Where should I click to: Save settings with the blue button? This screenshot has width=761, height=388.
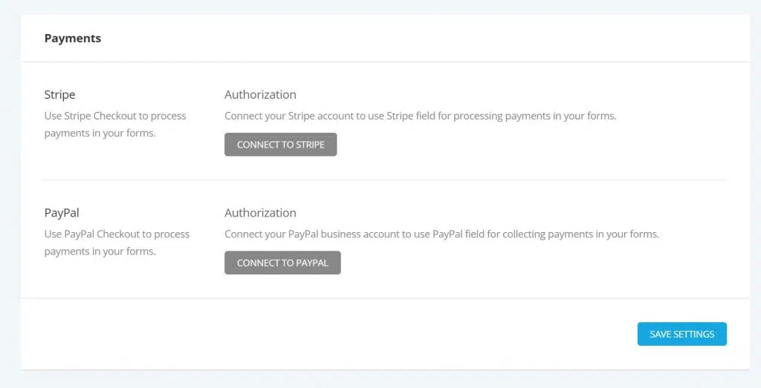[x=681, y=334]
